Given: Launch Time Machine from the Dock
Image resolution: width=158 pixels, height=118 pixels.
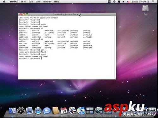Looking at the screenshot, I should tap(98, 111).
